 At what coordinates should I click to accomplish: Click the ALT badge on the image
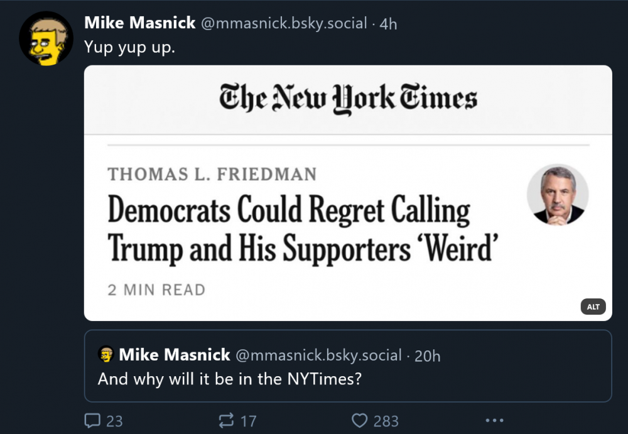click(x=593, y=307)
